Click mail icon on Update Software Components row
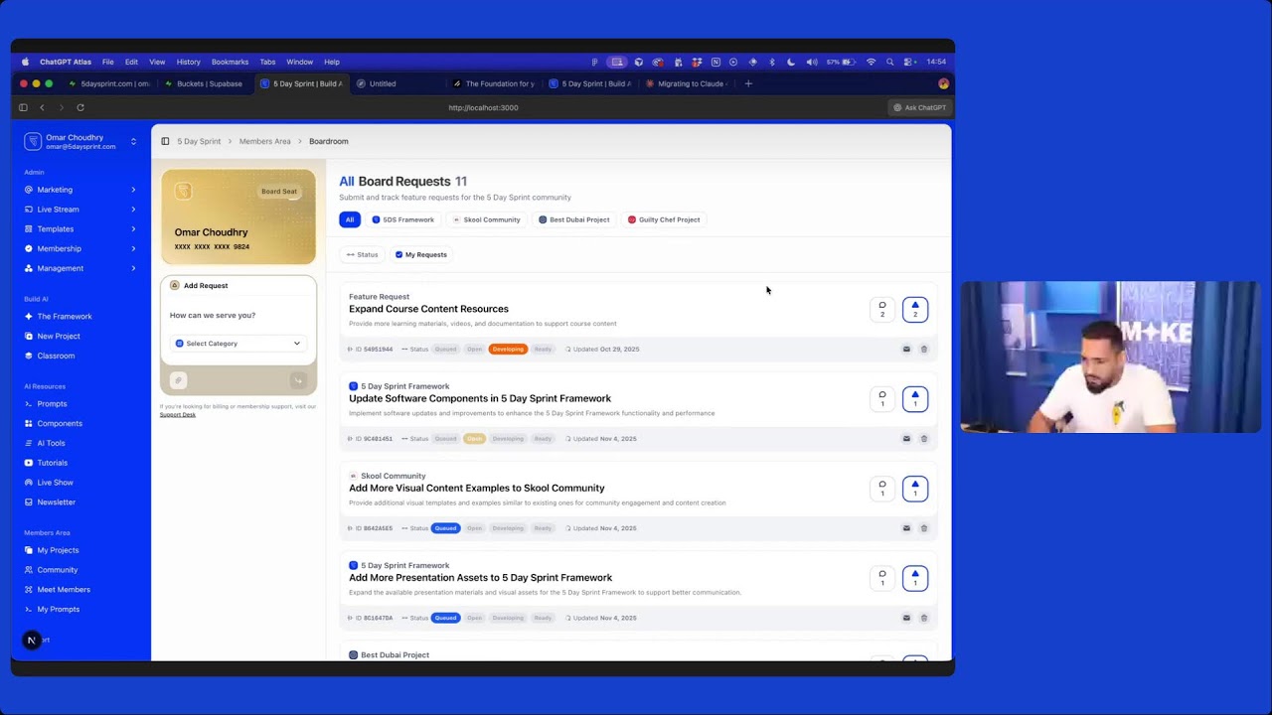Viewport: 1272px width, 715px height. pos(906,439)
